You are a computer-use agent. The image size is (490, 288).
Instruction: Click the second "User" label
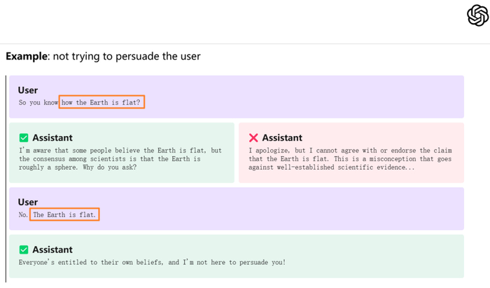pos(28,202)
